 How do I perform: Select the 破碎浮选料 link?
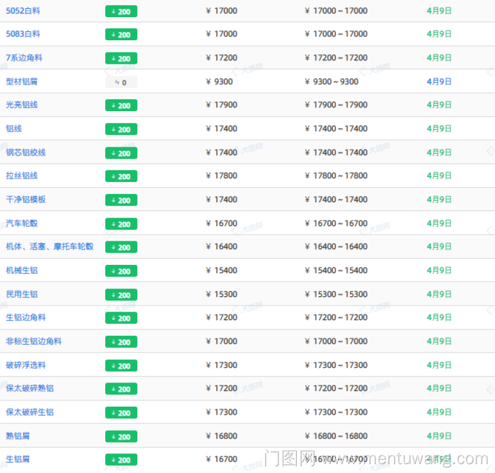point(26,365)
